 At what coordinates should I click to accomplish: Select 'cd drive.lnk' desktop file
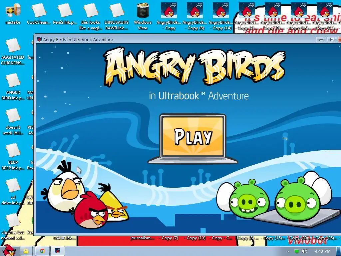pos(13,192)
